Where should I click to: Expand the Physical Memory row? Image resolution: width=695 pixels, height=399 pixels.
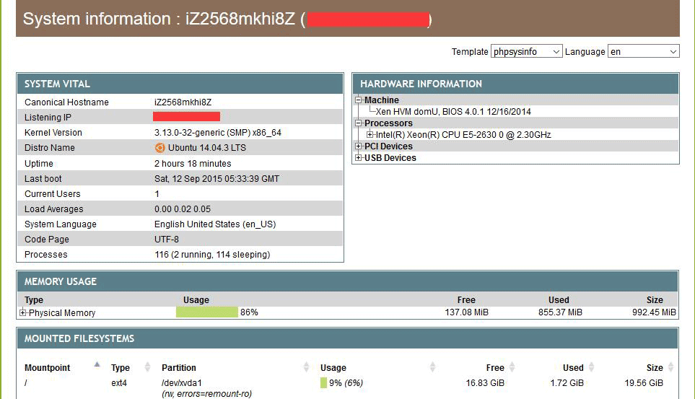click(x=23, y=313)
